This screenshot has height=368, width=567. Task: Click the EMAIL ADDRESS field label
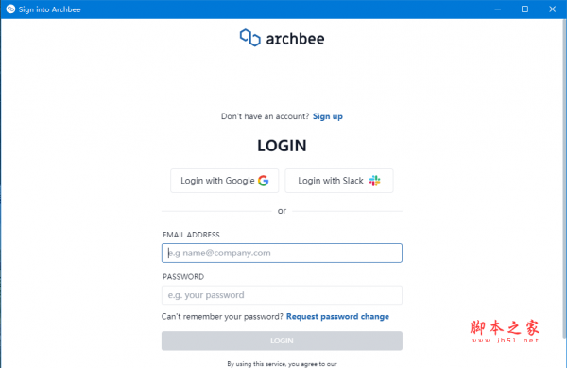click(x=191, y=235)
